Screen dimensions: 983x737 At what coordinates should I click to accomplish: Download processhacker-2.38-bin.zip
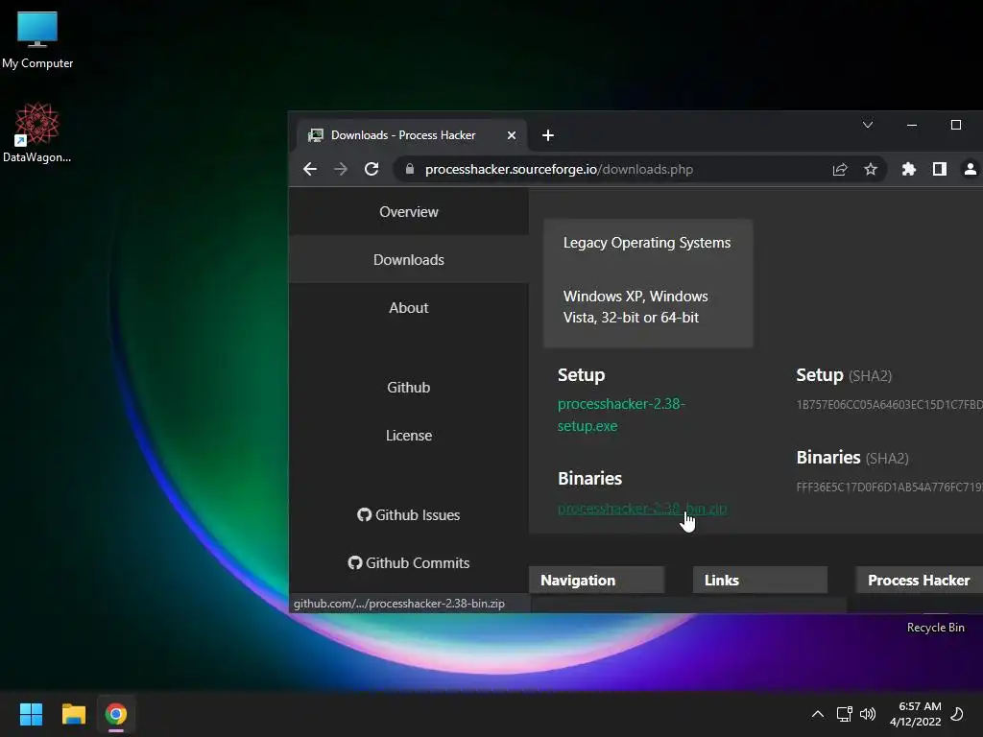(642, 509)
